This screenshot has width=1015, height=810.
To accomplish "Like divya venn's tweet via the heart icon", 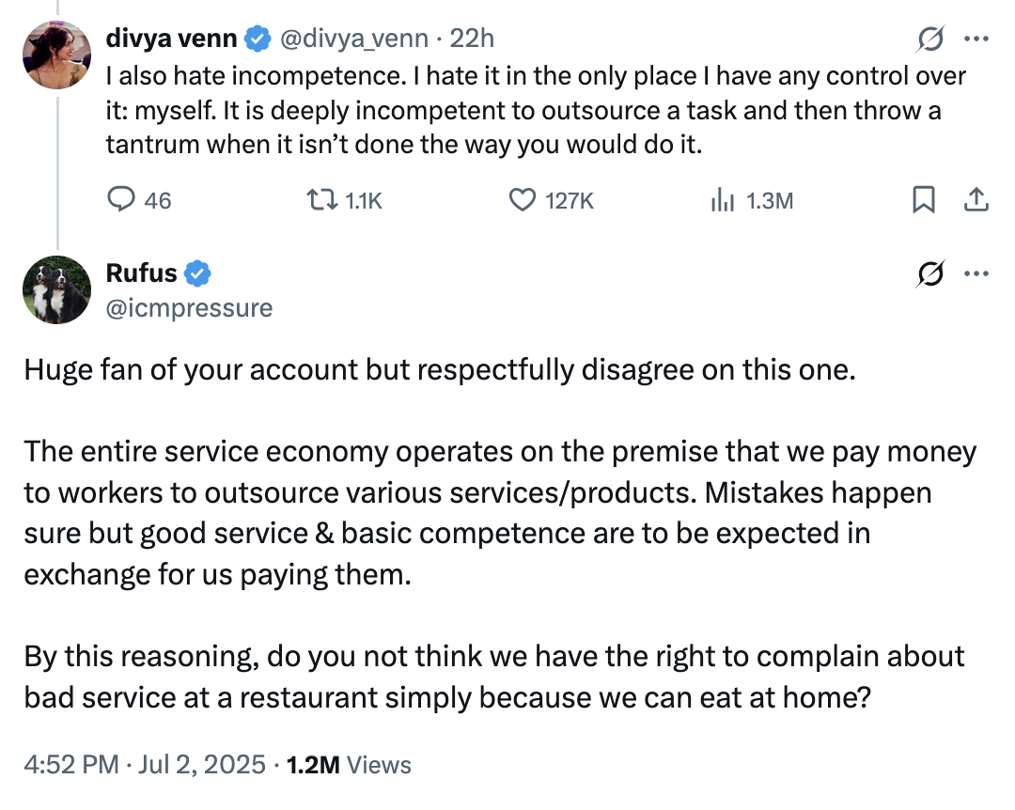I will [523, 199].
